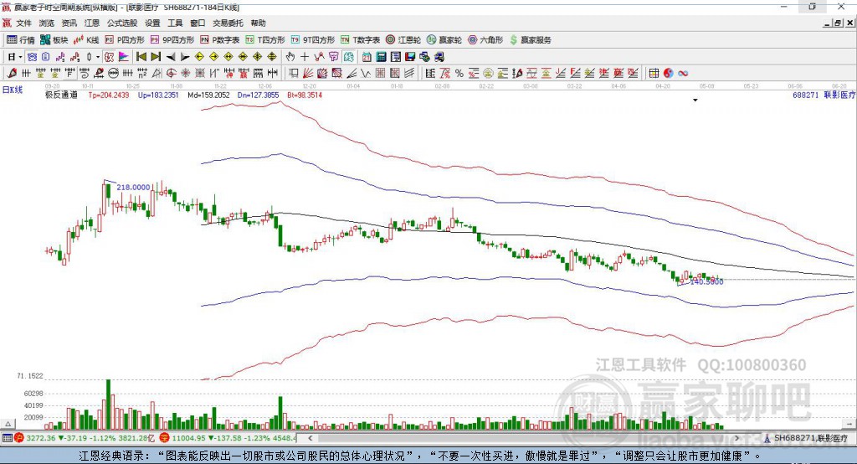Toggle the 极 channel indicator button

(x=109, y=57)
